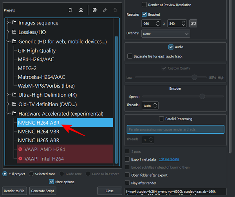Enable Parallel Processing checkbox
This screenshot has width=235, height=197.
[161, 119]
